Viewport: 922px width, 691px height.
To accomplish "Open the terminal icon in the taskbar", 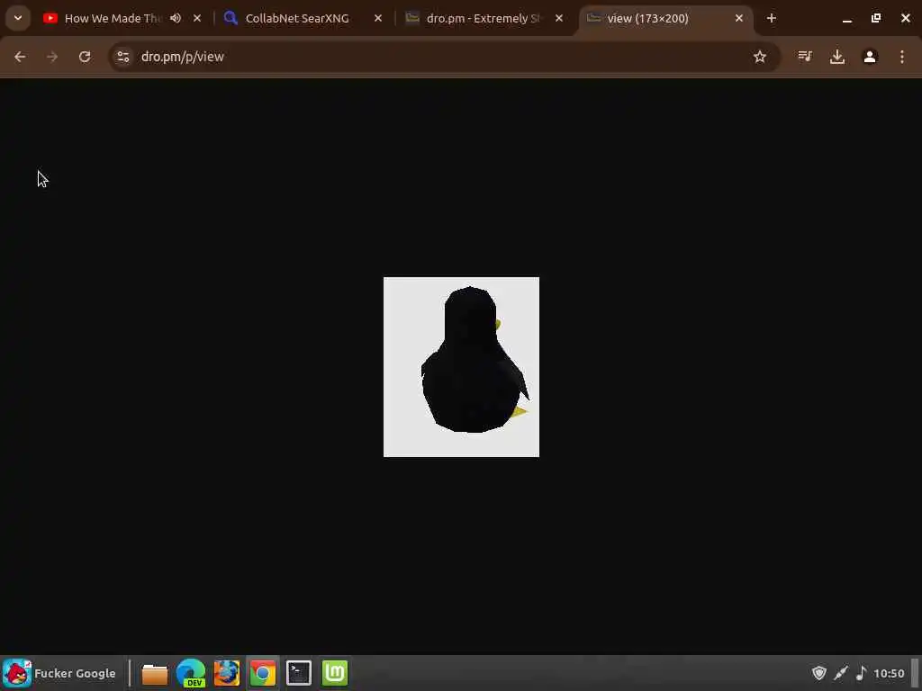I will [x=299, y=673].
